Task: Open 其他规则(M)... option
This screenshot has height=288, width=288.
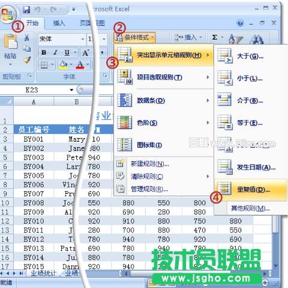Action: tap(251, 208)
